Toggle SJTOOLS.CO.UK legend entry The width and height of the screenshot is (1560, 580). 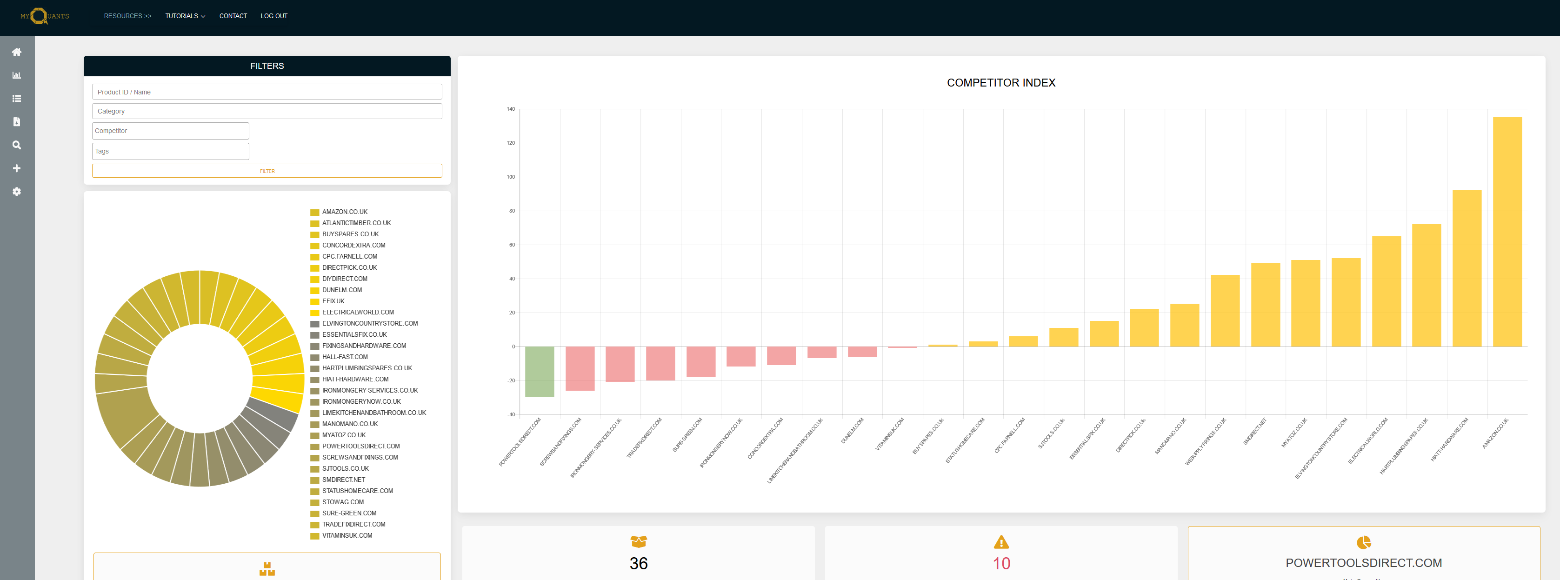pyautogui.click(x=340, y=469)
